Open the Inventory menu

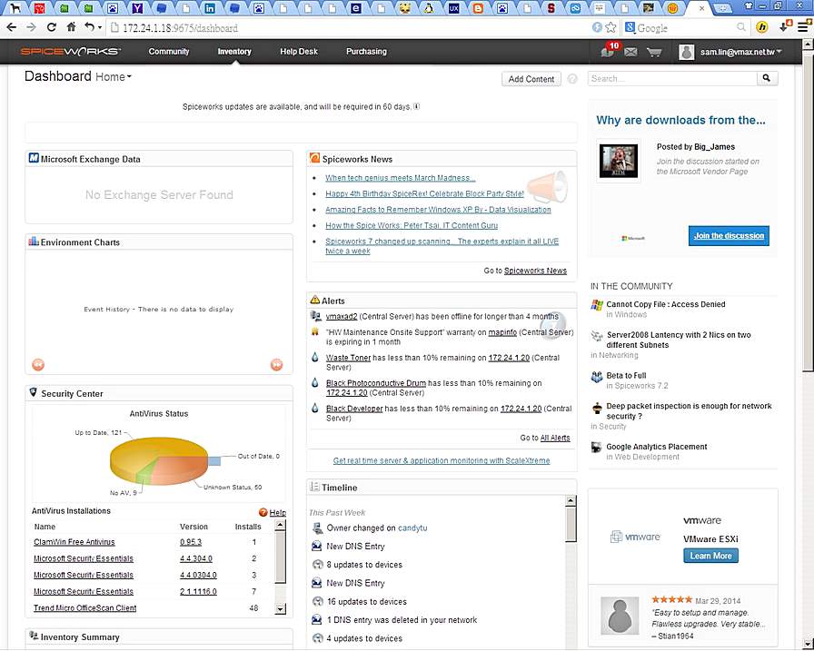[234, 52]
